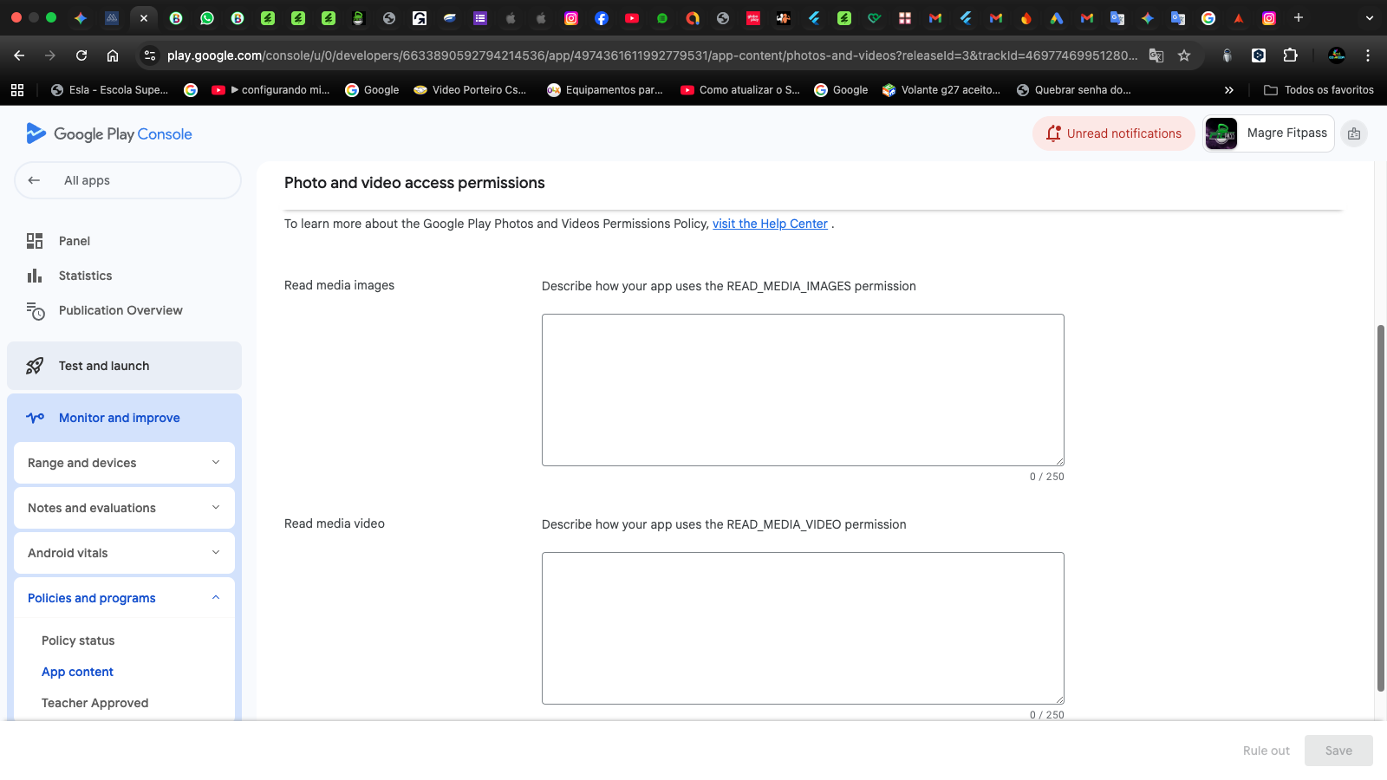Click the Google Play Console logo

pos(109,133)
